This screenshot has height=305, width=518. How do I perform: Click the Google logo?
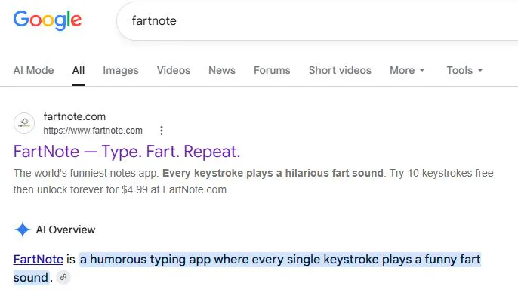pyautogui.click(x=48, y=20)
